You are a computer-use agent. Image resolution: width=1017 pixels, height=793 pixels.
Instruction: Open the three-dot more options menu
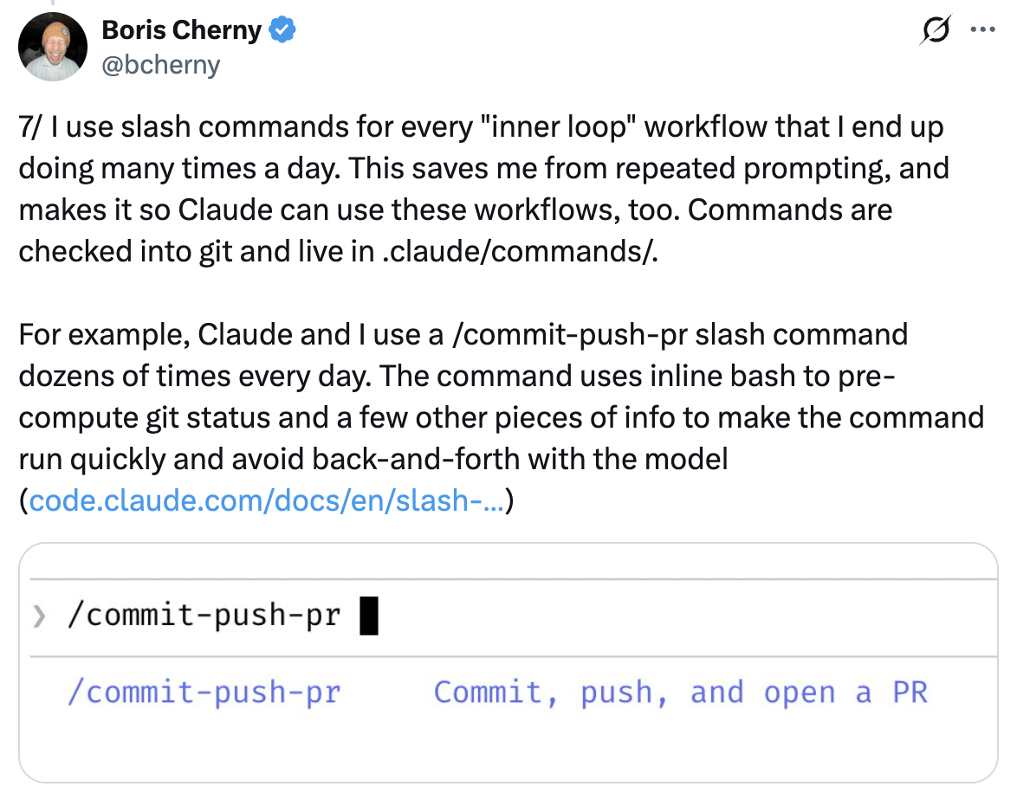982,29
